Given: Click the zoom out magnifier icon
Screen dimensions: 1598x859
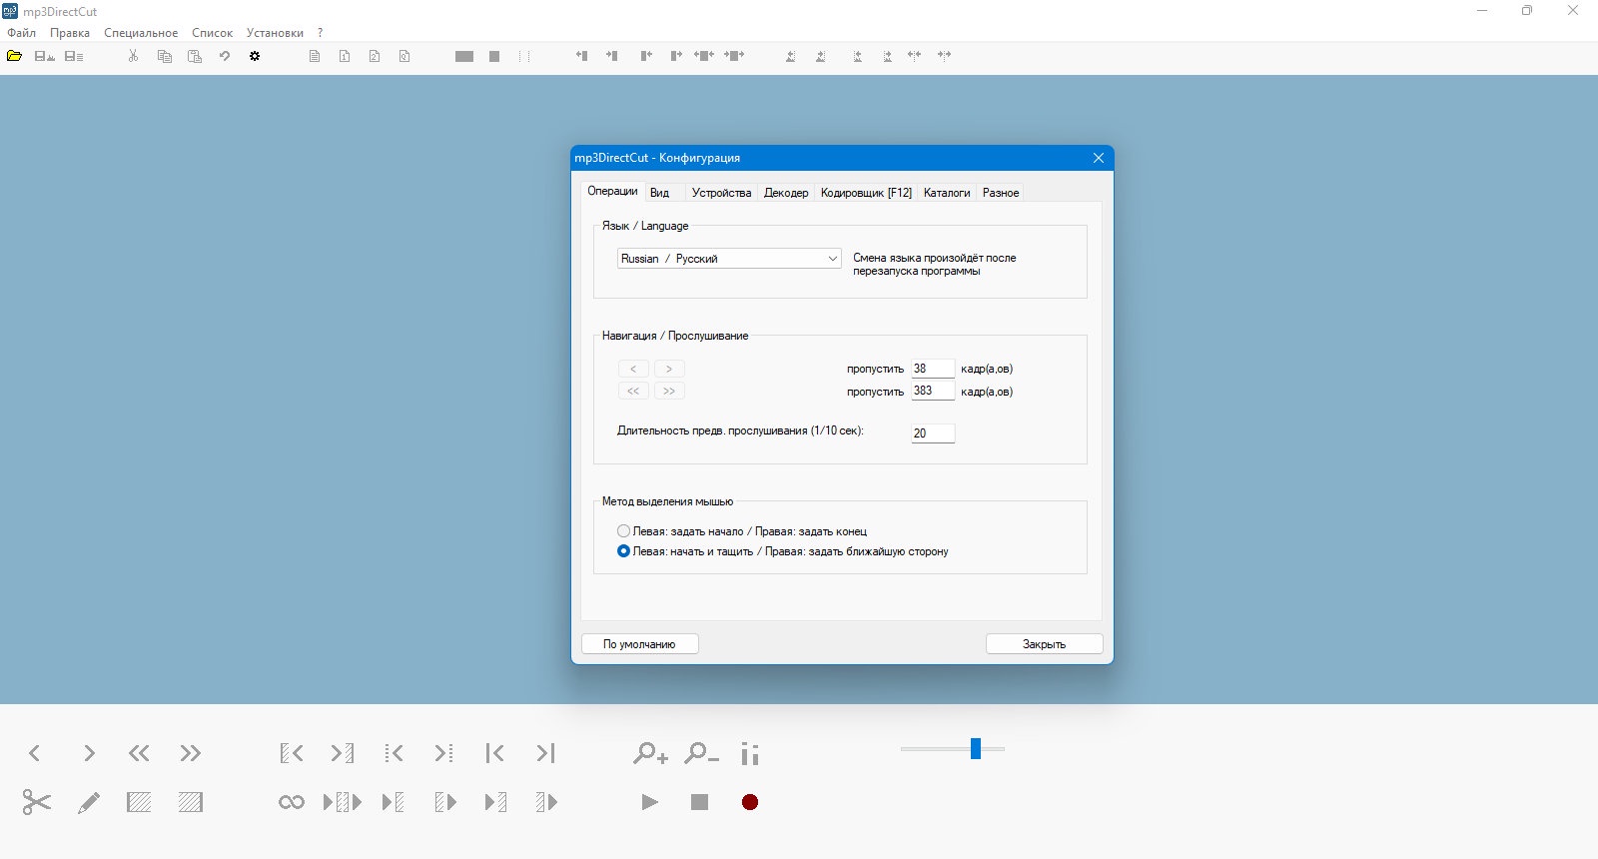Looking at the screenshot, I should tap(701, 753).
